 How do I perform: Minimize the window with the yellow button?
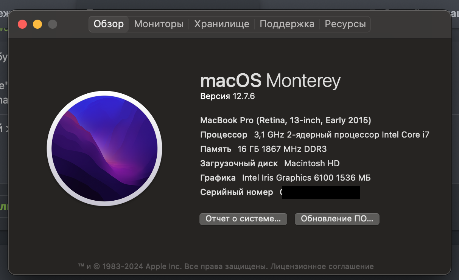point(37,24)
